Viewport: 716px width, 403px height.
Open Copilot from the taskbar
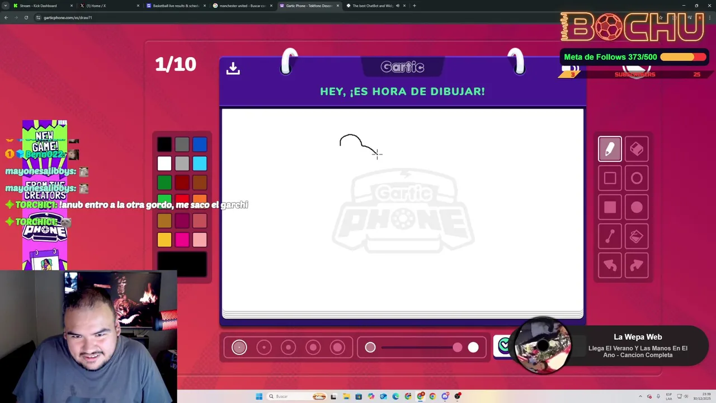(371, 396)
